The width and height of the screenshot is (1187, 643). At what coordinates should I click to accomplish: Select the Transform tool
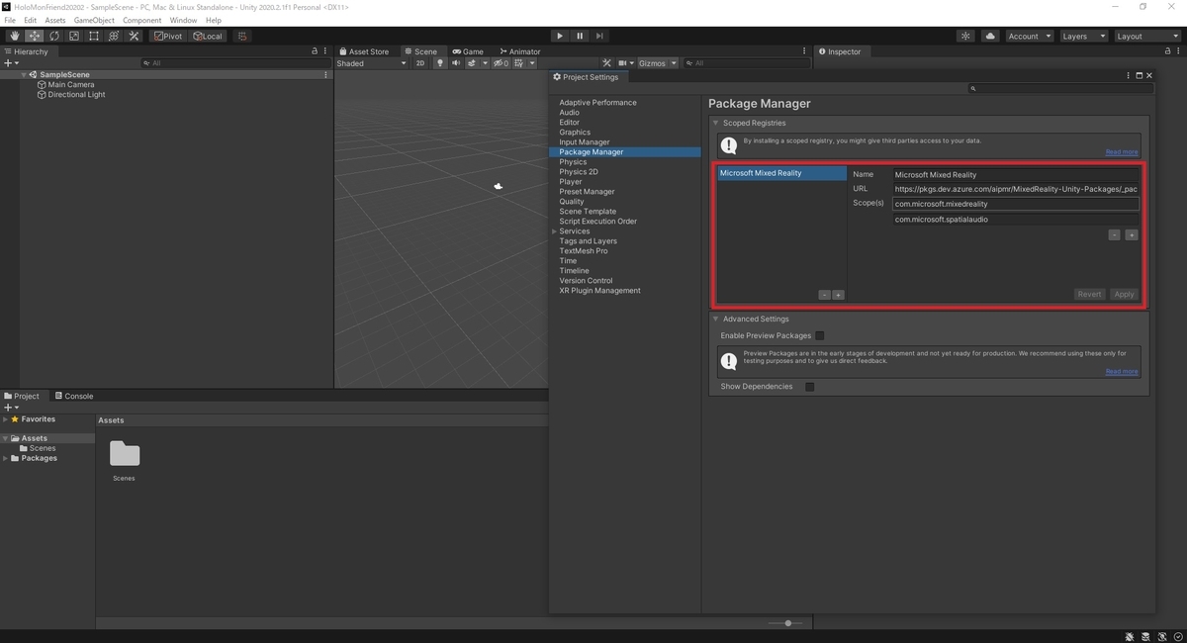pyautogui.click(x=114, y=36)
